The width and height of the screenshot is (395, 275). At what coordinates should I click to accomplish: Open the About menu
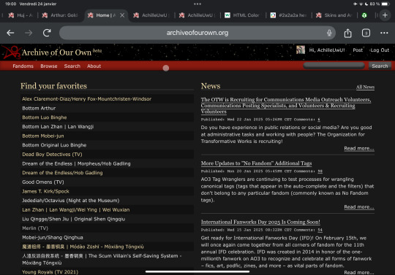94,66
